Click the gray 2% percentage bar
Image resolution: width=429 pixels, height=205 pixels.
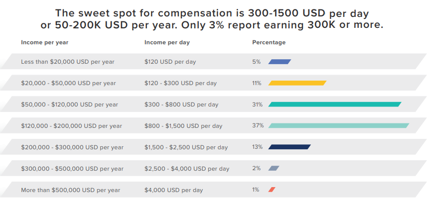point(274,168)
